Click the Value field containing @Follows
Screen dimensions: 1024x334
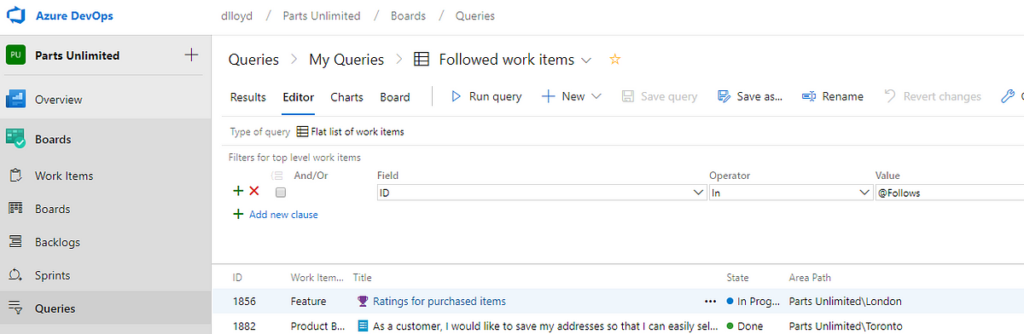coord(949,193)
